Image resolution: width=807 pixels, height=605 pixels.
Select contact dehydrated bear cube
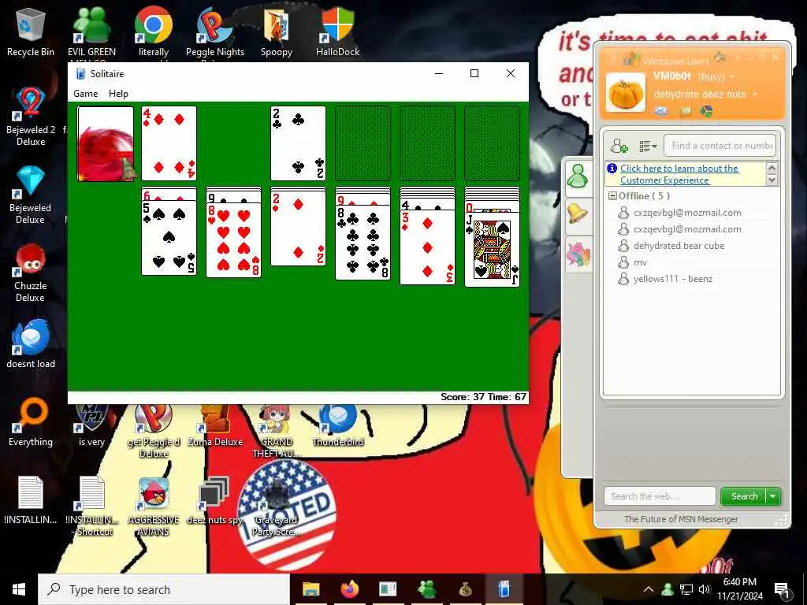point(679,246)
